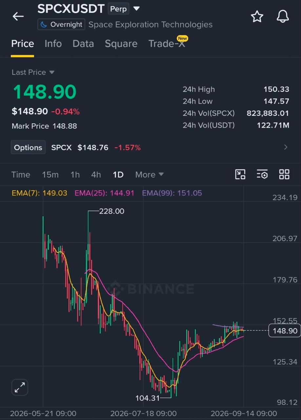Screen dimensions: 301x420
Task: Tap the 24h High value 150.33
Action: point(276,89)
